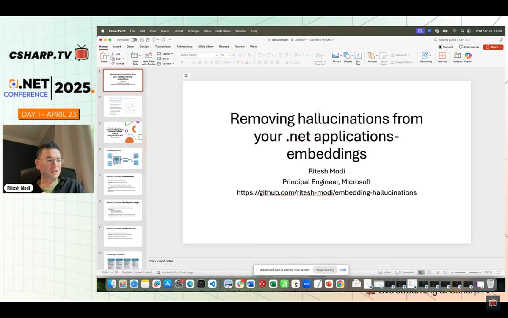Click Comments in the status bar

(405, 272)
